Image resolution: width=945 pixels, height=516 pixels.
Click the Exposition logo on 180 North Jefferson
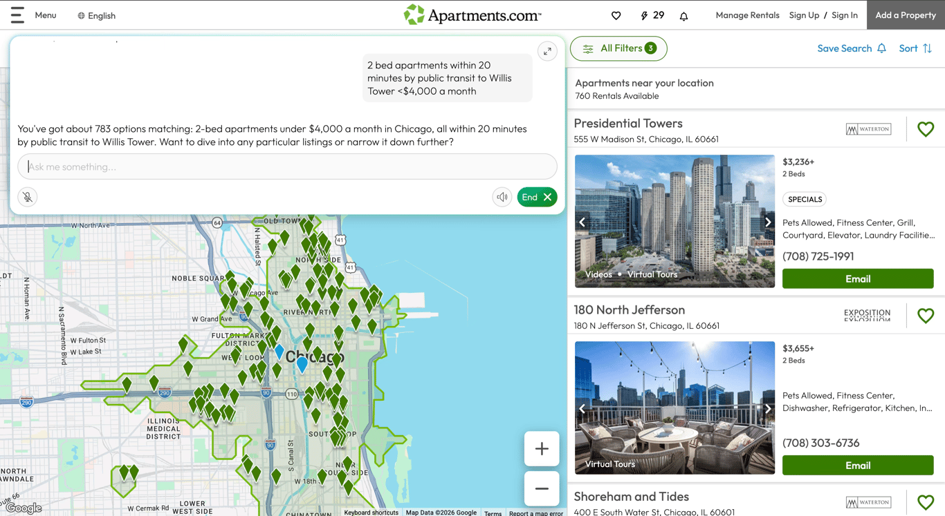867,316
